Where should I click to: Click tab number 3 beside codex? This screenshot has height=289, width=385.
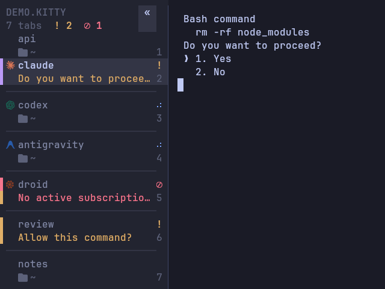click(159, 119)
